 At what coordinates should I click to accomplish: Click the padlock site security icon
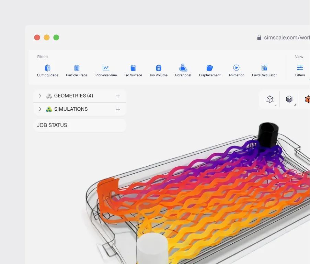click(x=259, y=37)
